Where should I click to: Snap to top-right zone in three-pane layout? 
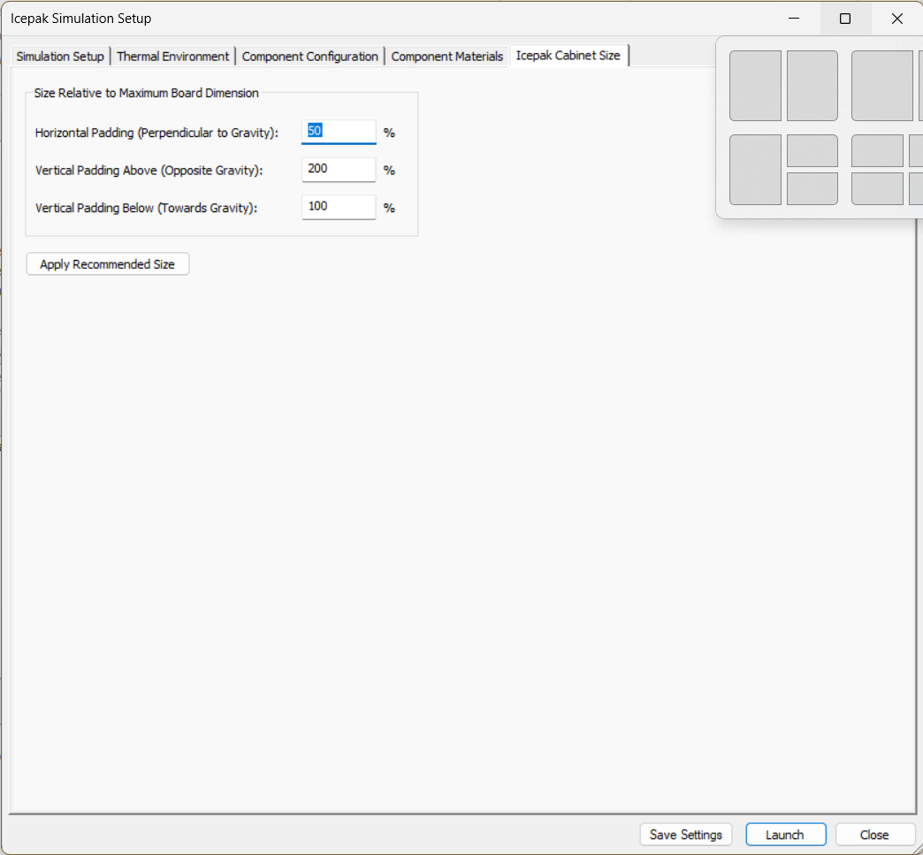click(x=812, y=150)
